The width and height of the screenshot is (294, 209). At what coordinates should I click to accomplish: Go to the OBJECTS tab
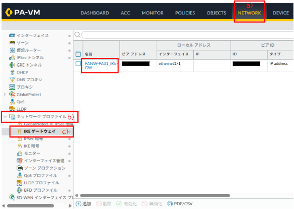[x=216, y=13]
